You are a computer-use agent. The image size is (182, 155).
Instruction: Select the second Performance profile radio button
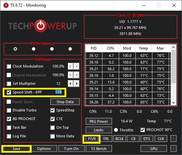pyautogui.click(x=34, y=49)
